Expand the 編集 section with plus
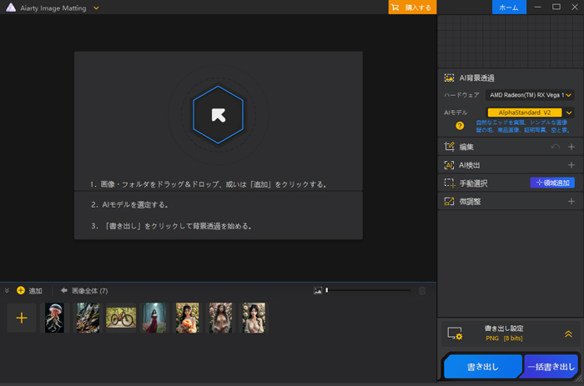Screen dimensions: 584x386 [x=571, y=147]
